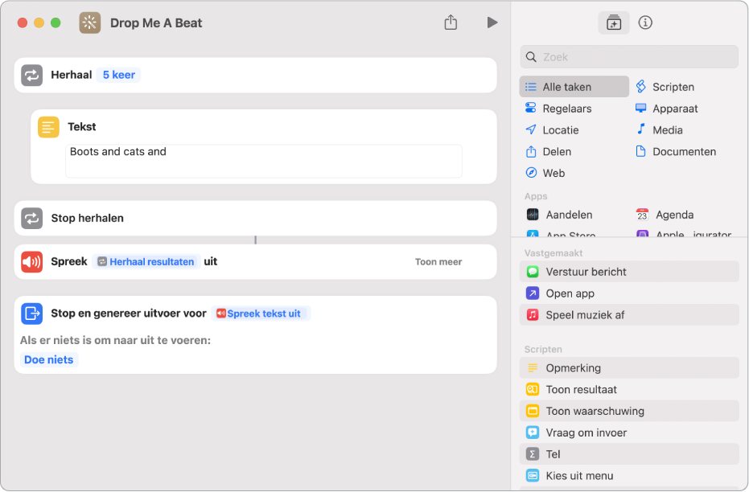Click the 'Boots and cats and' text box

(x=263, y=160)
